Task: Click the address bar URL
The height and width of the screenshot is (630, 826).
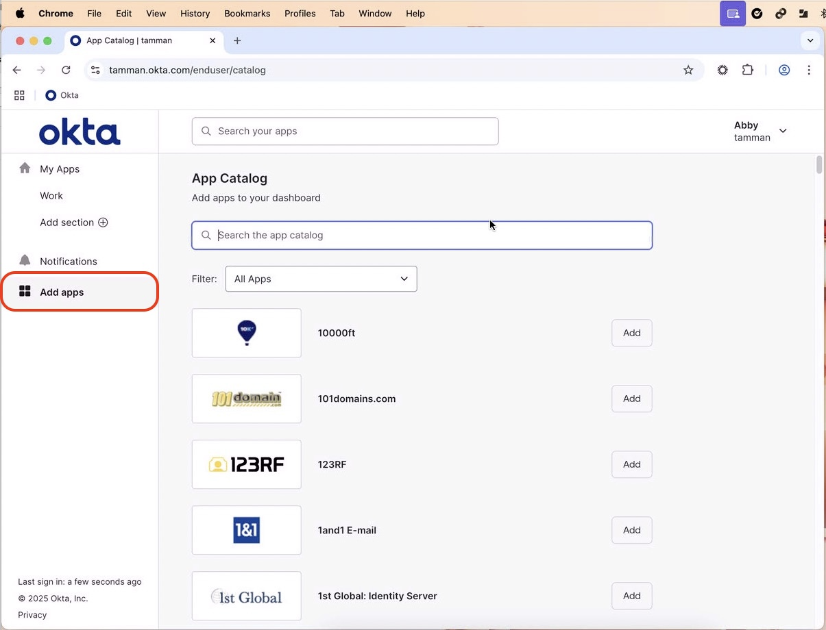Action: [x=187, y=70]
